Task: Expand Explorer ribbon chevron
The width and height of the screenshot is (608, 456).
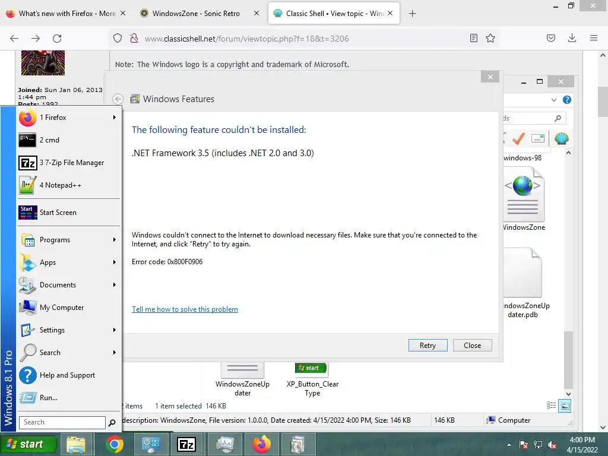Action: [554, 100]
